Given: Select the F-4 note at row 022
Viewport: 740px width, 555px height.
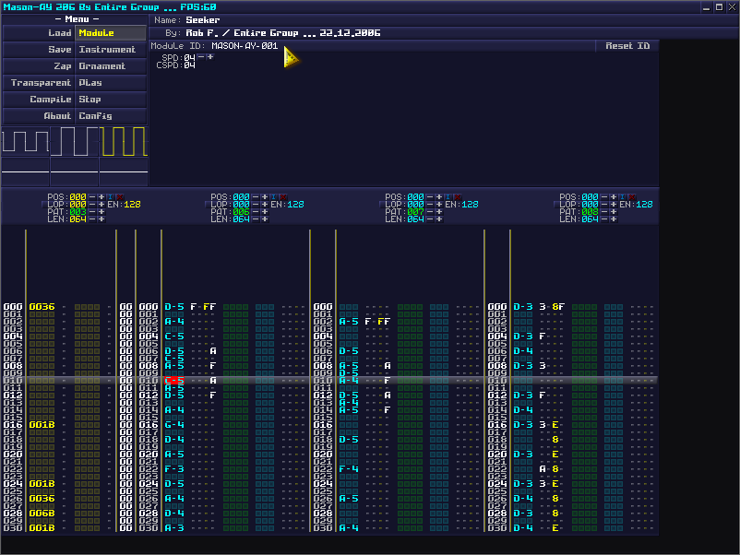Looking at the screenshot, I should [349, 469].
